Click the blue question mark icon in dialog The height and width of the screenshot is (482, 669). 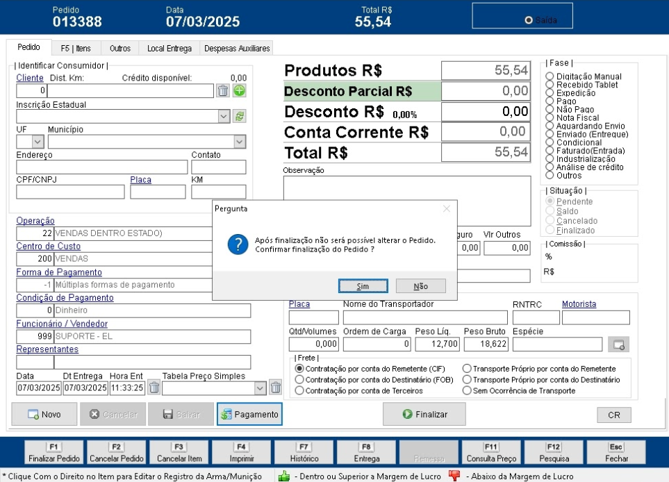(238, 244)
